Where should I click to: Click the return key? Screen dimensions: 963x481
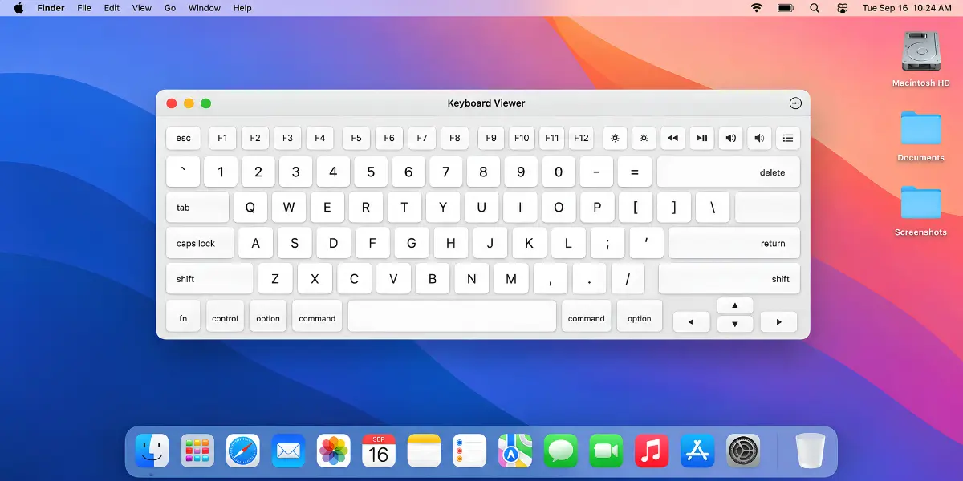[734, 243]
